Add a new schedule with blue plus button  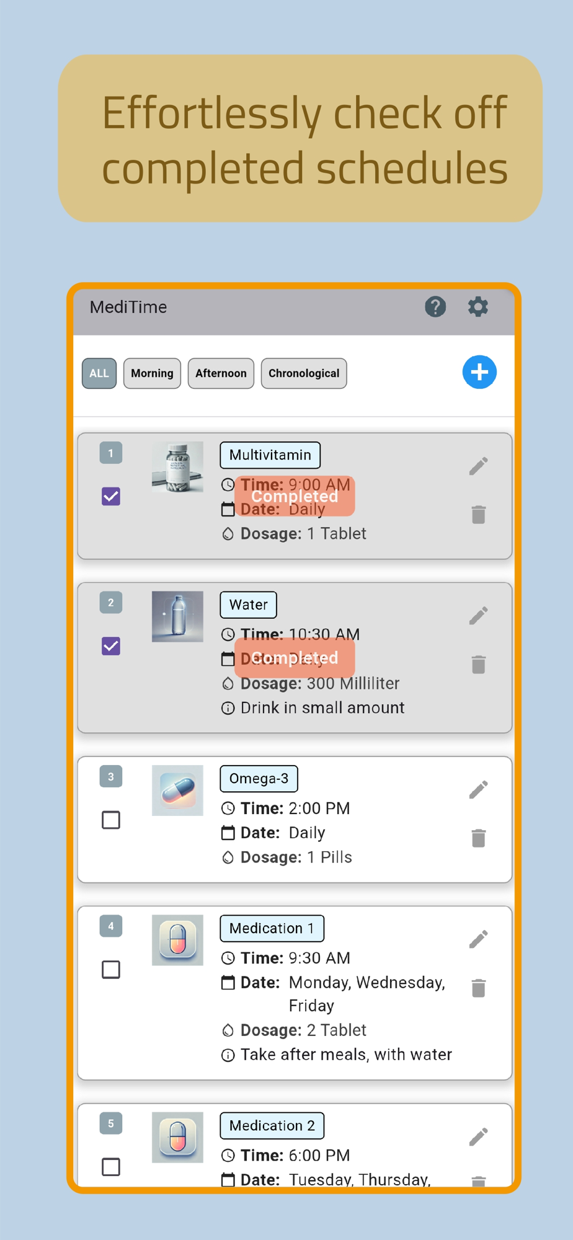(479, 372)
